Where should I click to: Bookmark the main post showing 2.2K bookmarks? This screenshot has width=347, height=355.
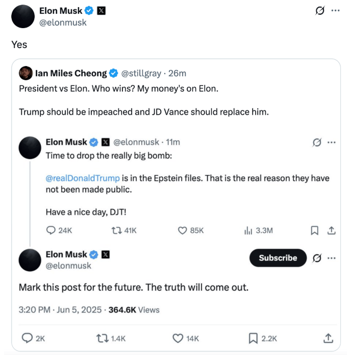[253, 338]
